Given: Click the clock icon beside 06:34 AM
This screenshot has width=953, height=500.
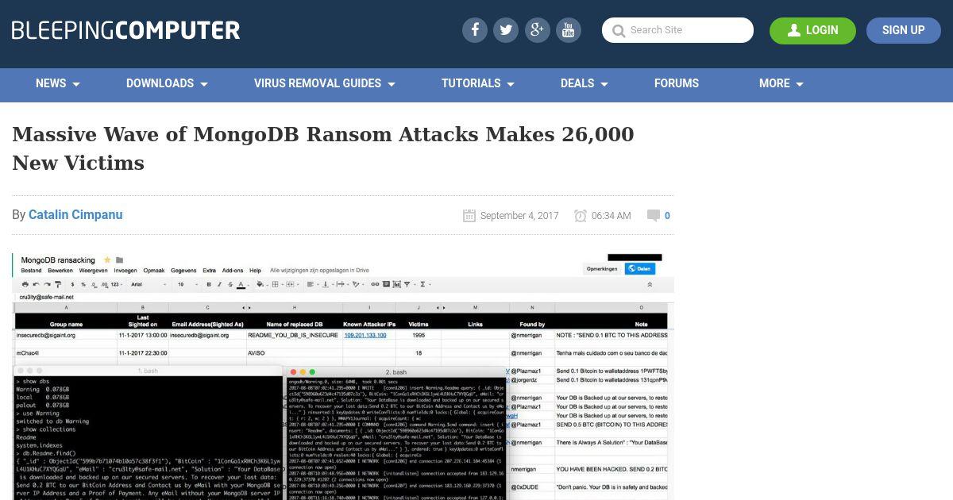Looking at the screenshot, I should pyautogui.click(x=581, y=216).
